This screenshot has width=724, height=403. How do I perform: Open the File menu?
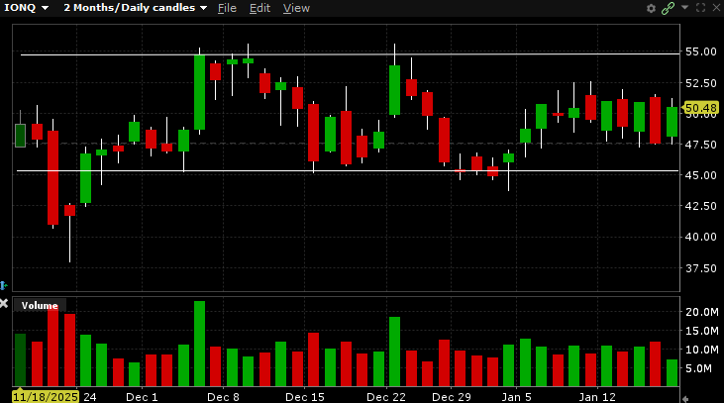tap(227, 8)
